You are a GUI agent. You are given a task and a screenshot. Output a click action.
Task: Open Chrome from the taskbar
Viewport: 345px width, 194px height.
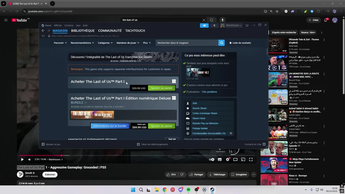[165, 190]
